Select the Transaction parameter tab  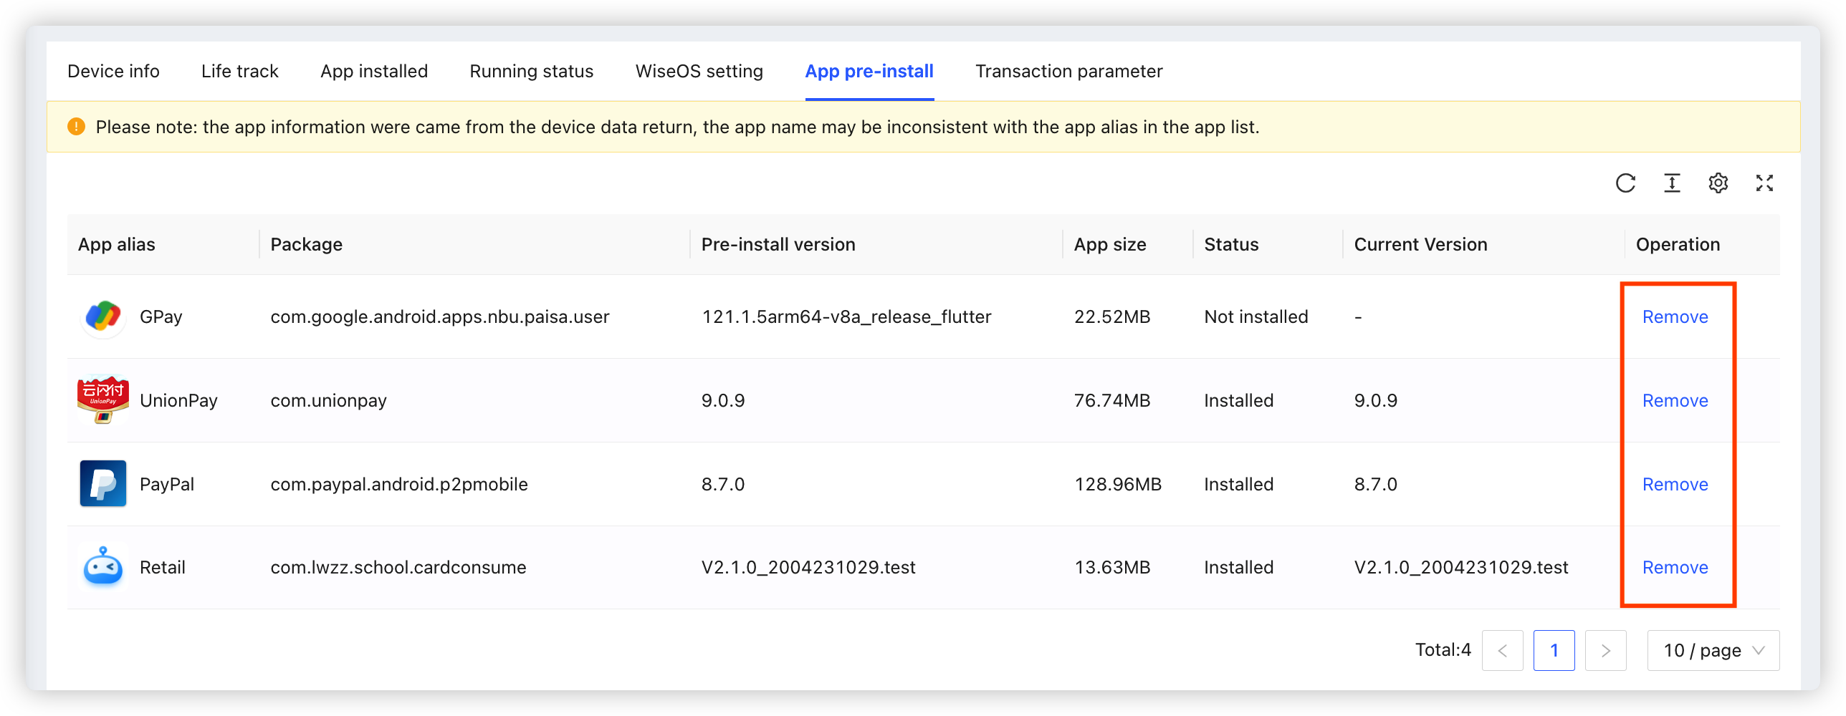[1068, 71]
